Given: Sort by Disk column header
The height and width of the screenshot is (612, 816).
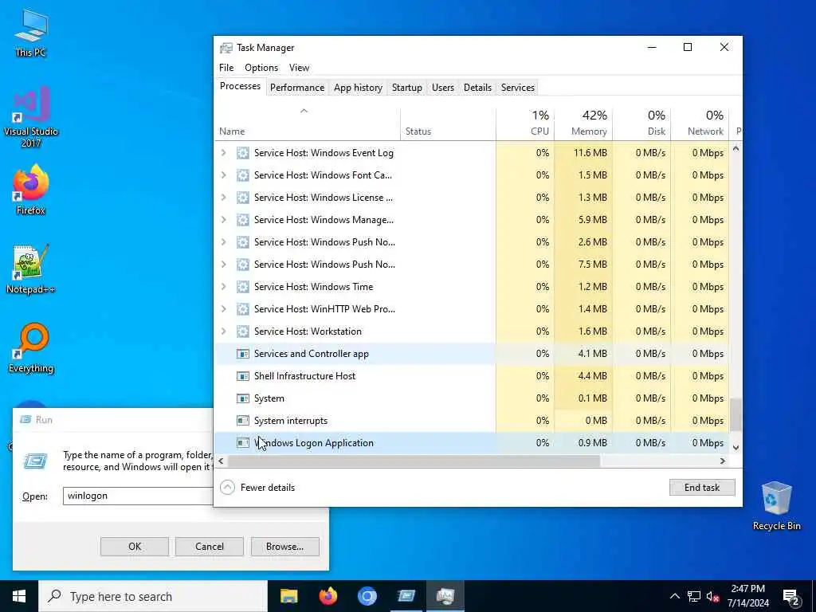Looking at the screenshot, I should (641, 124).
